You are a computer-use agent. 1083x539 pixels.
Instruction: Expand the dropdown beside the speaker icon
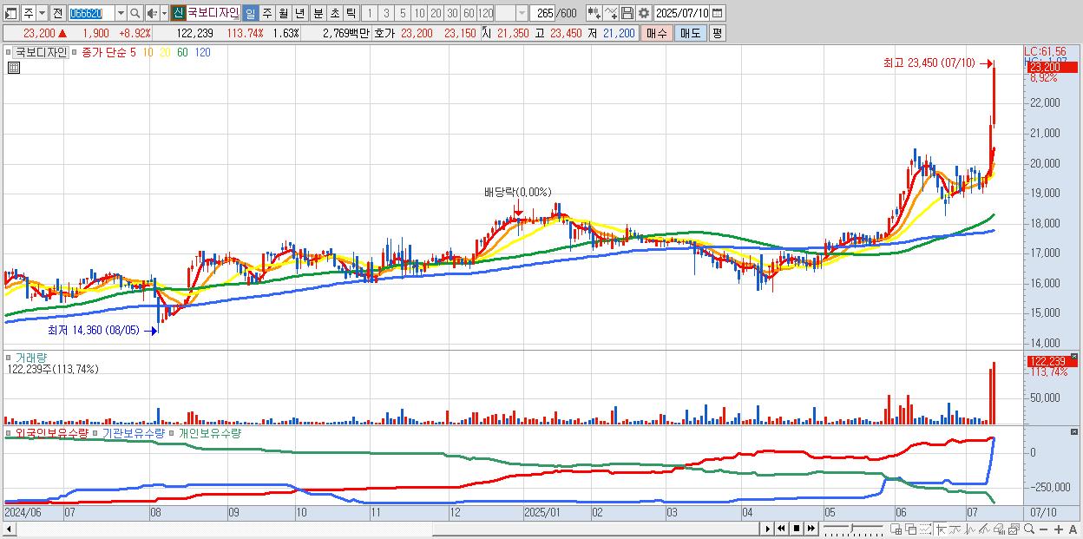163,13
